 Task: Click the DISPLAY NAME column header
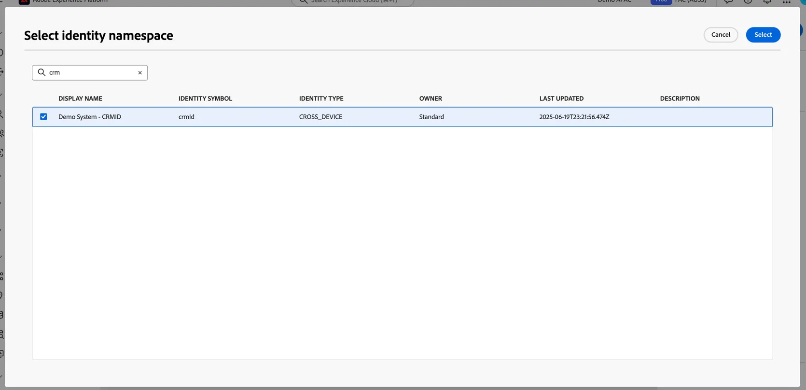coord(80,98)
